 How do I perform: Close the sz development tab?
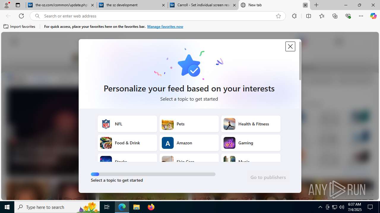(x=164, y=5)
